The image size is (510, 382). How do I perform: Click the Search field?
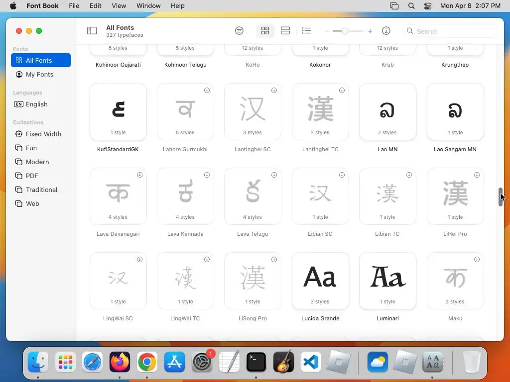pyautogui.click(x=450, y=31)
